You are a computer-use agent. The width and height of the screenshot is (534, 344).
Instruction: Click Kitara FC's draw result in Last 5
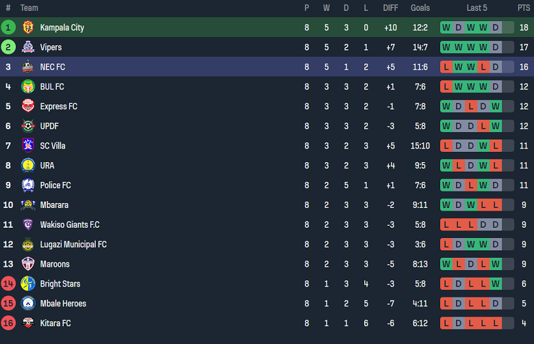(x=459, y=323)
